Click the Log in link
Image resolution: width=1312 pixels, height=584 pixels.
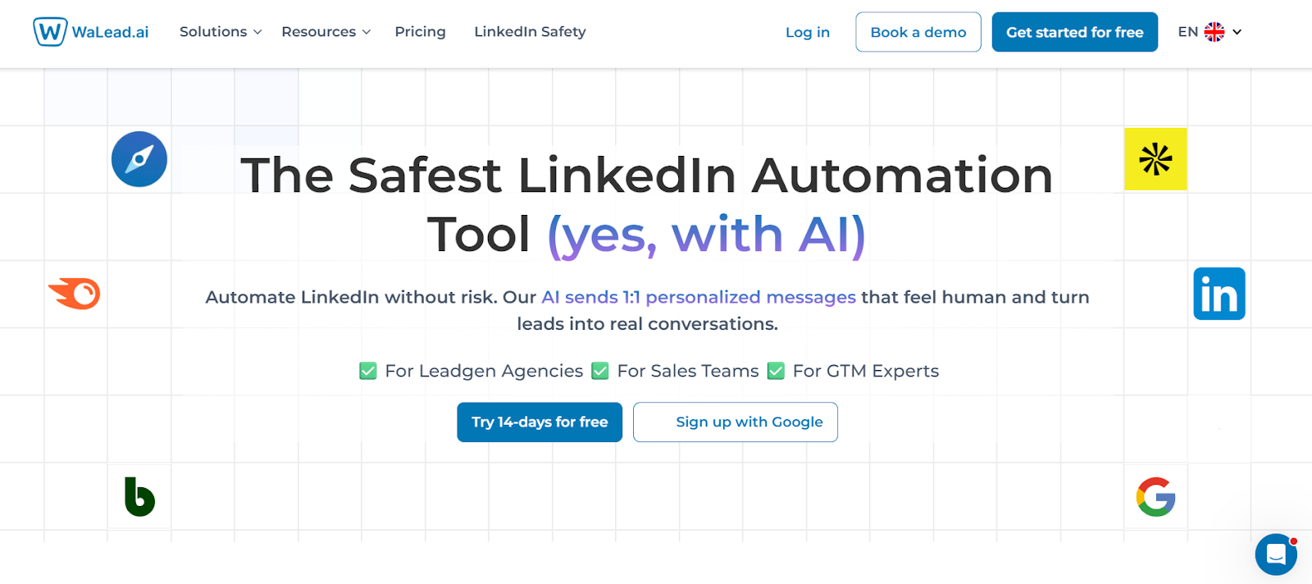[807, 32]
